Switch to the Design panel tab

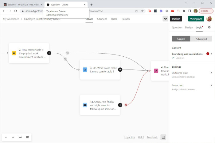coord(189,28)
